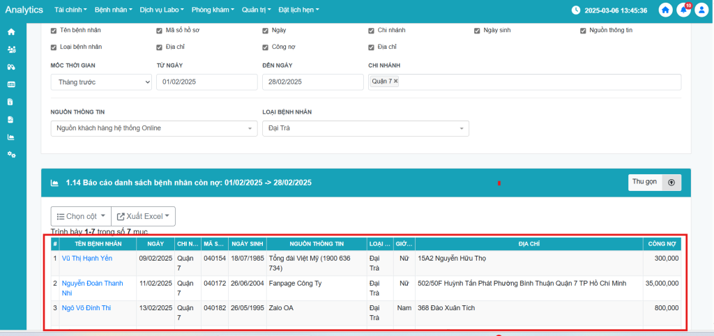Screen dimensions: 714x336
Task: Click the pills icon in the left sidebar
Action: pyautogui.click(x=10, y=67)
